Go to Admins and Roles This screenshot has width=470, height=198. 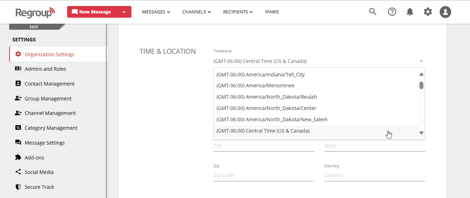(x=45, y=69)
